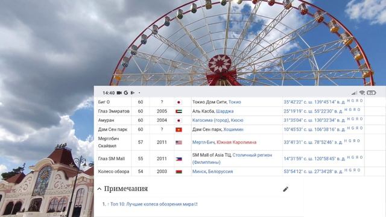
Task: Select height 54 in Колесо обзора row
Action: [x=141, y=171]
